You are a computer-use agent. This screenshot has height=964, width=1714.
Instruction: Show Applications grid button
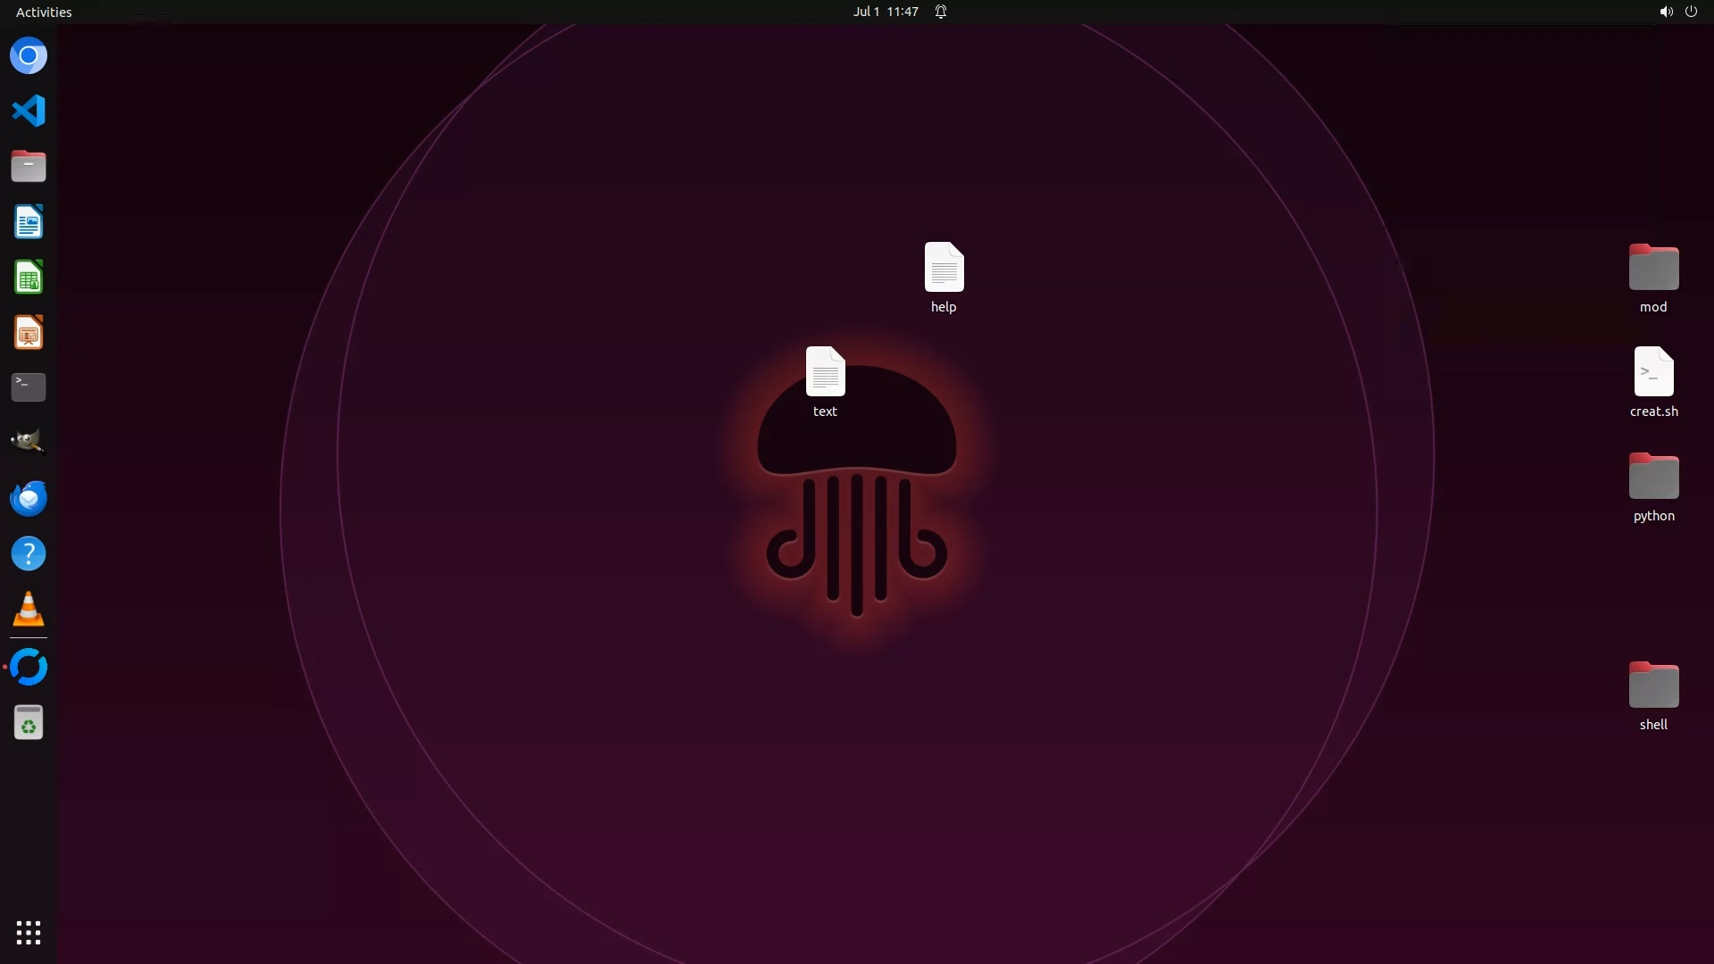pos(29,933)
